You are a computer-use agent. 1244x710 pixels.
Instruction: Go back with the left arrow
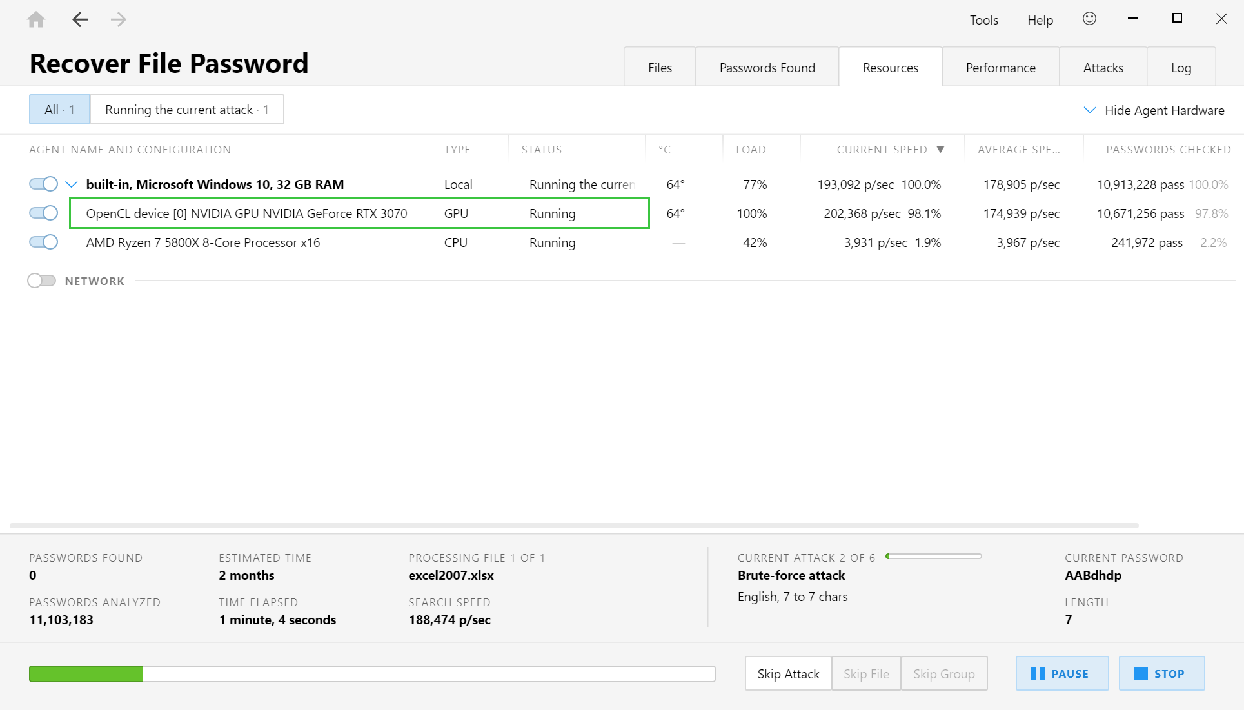pos(79,19)
